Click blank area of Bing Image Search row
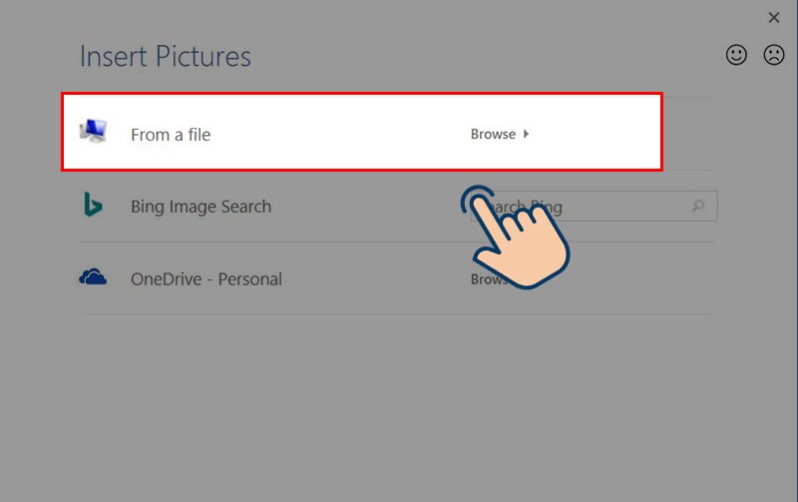The width and height of the screenshot is (798, 502). pyautogui.click(x=366, y=207)
